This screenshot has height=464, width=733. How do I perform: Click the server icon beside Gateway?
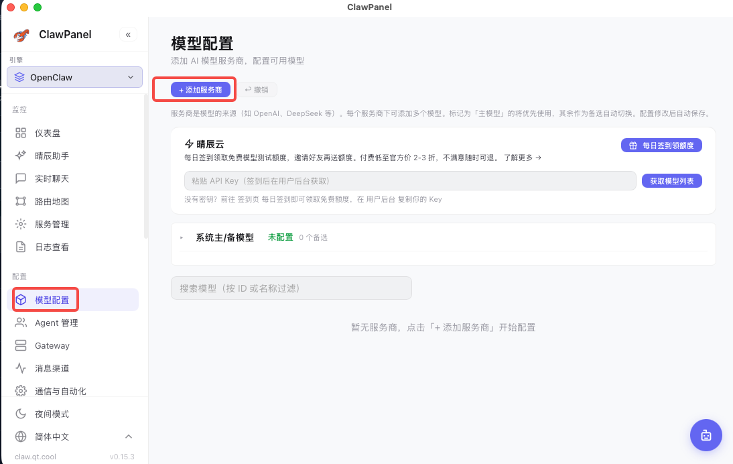(x=21, y=346)
